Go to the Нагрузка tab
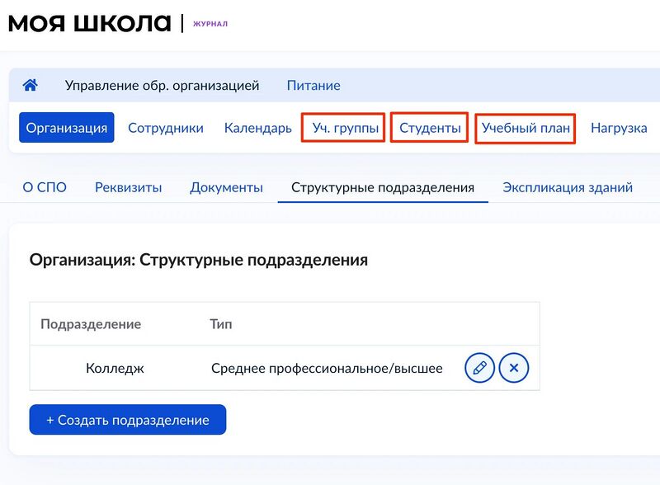 coord(619,128)
